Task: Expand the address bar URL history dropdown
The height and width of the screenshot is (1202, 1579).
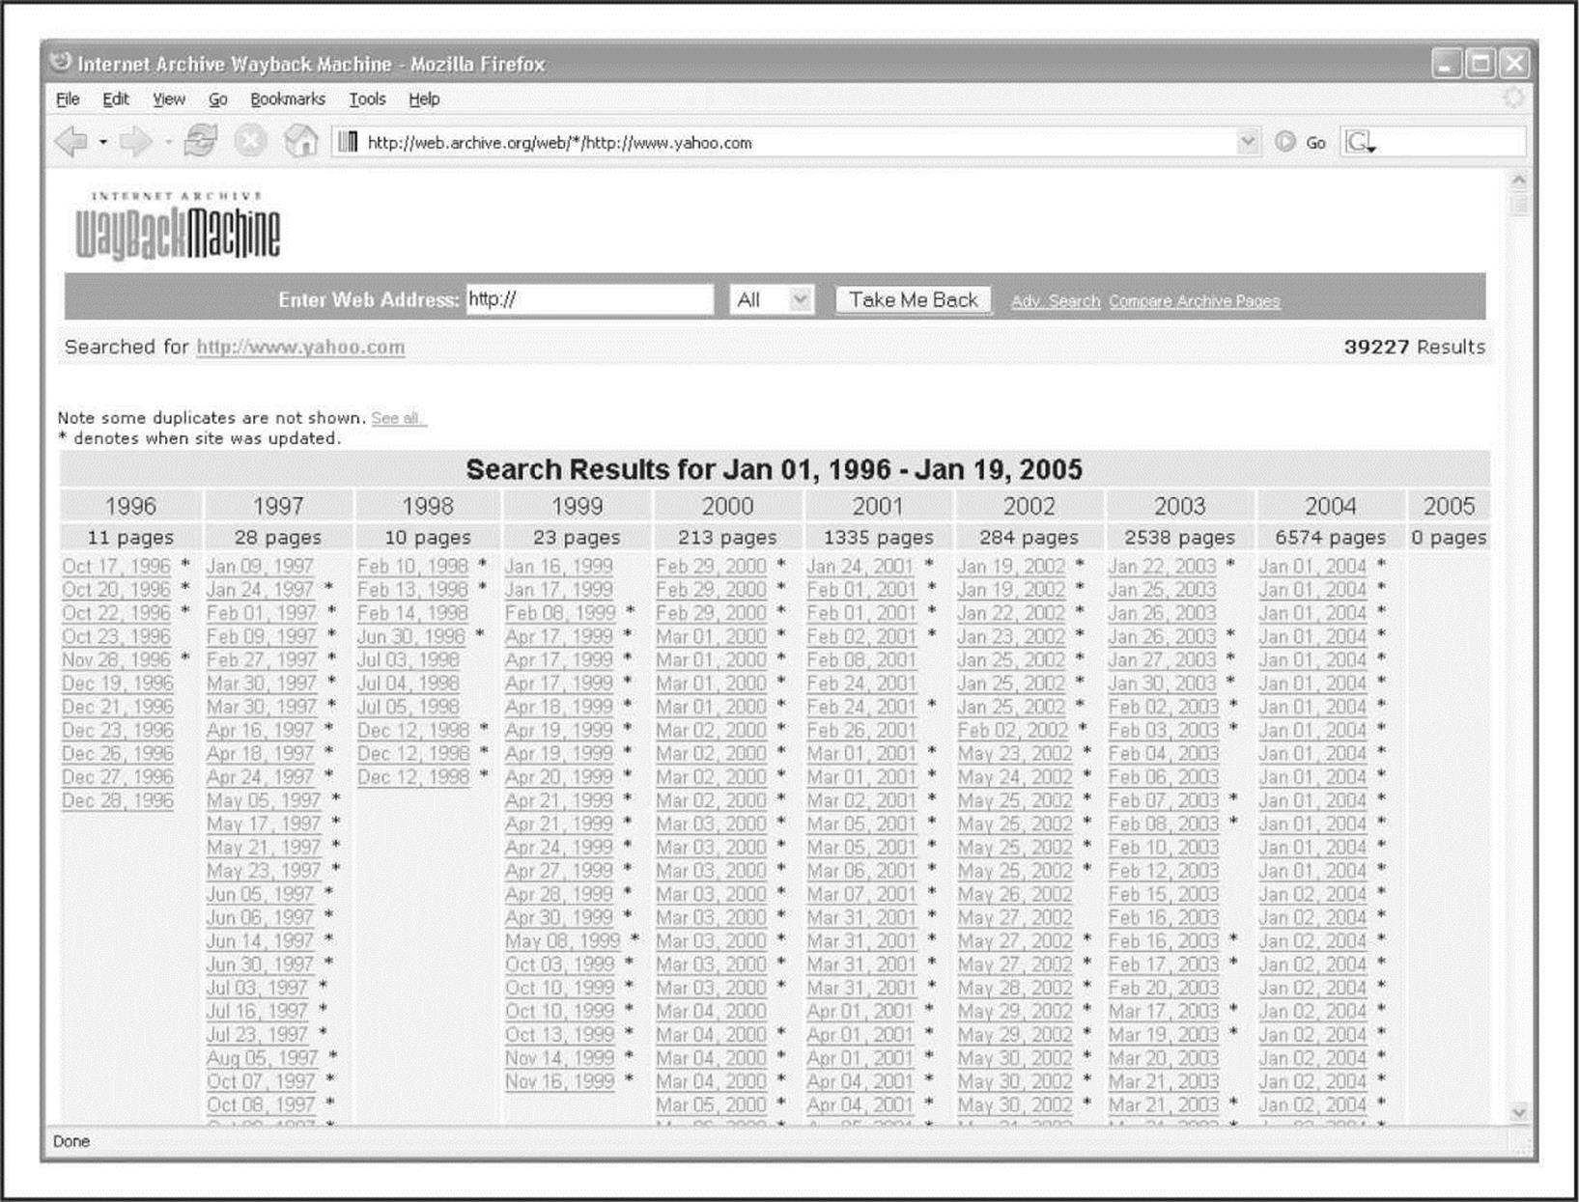Action: (x=1248, y=142)
